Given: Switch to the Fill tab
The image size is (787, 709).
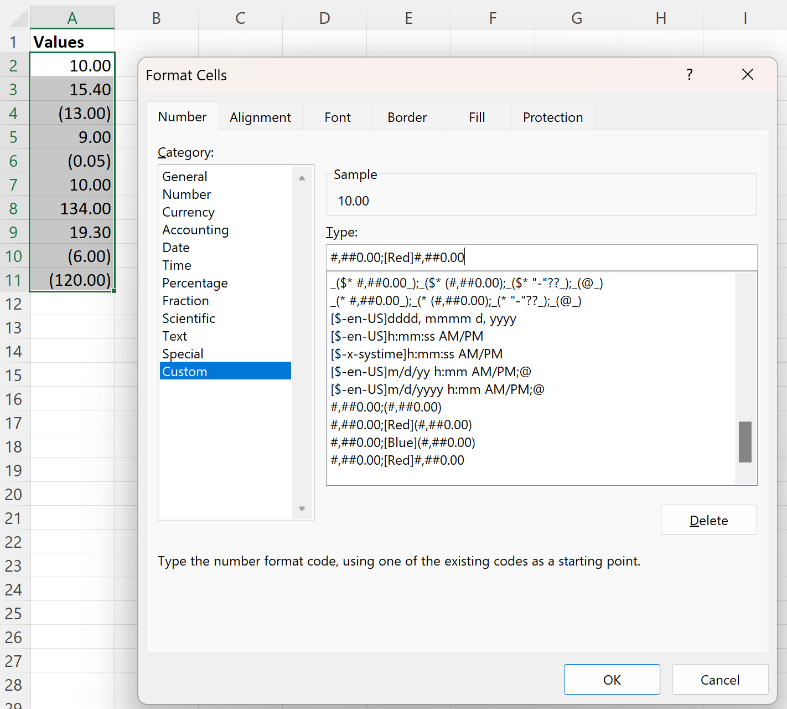Looking at the screenshot, I should pyautogui.click(x=477, y=117).
